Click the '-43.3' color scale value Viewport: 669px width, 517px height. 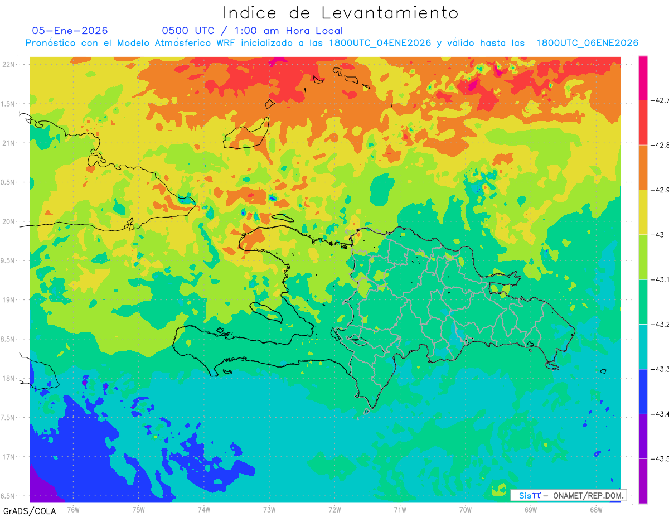click(x=660, y=369)
